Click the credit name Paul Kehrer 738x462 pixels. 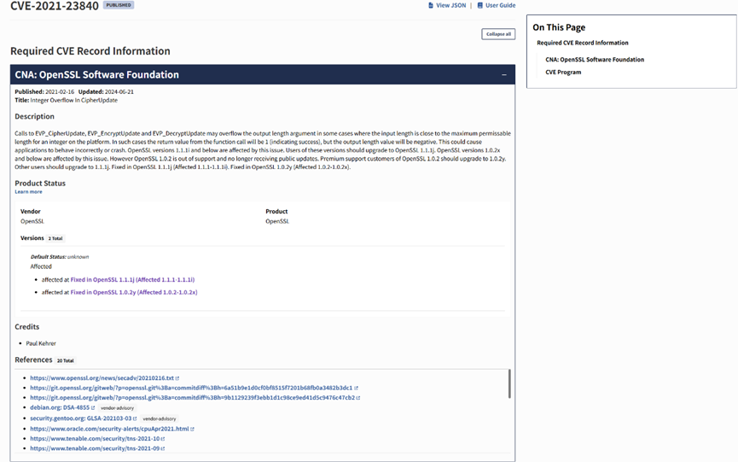(41, 344)
